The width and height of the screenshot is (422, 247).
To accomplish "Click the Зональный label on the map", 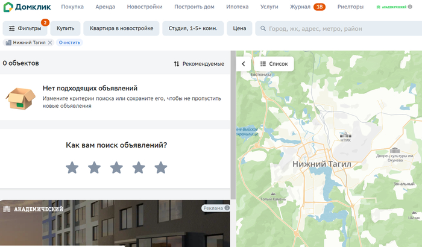I will point(404,184).
